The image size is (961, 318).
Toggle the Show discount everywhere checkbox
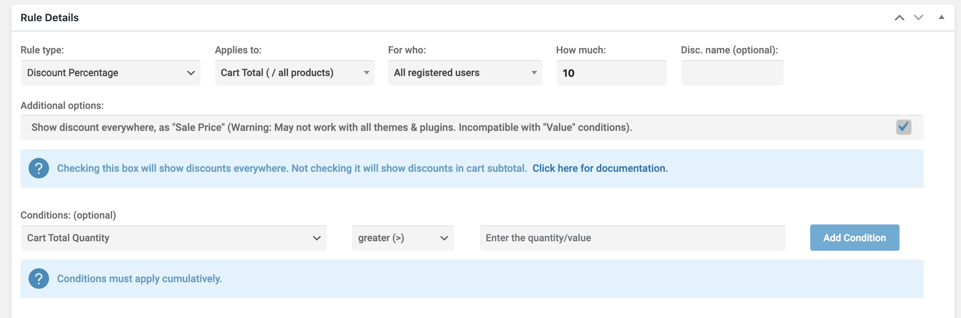[904, 127]
